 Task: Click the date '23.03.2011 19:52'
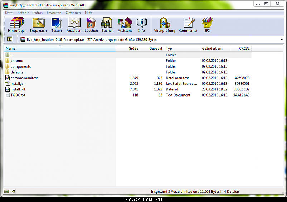214,89
